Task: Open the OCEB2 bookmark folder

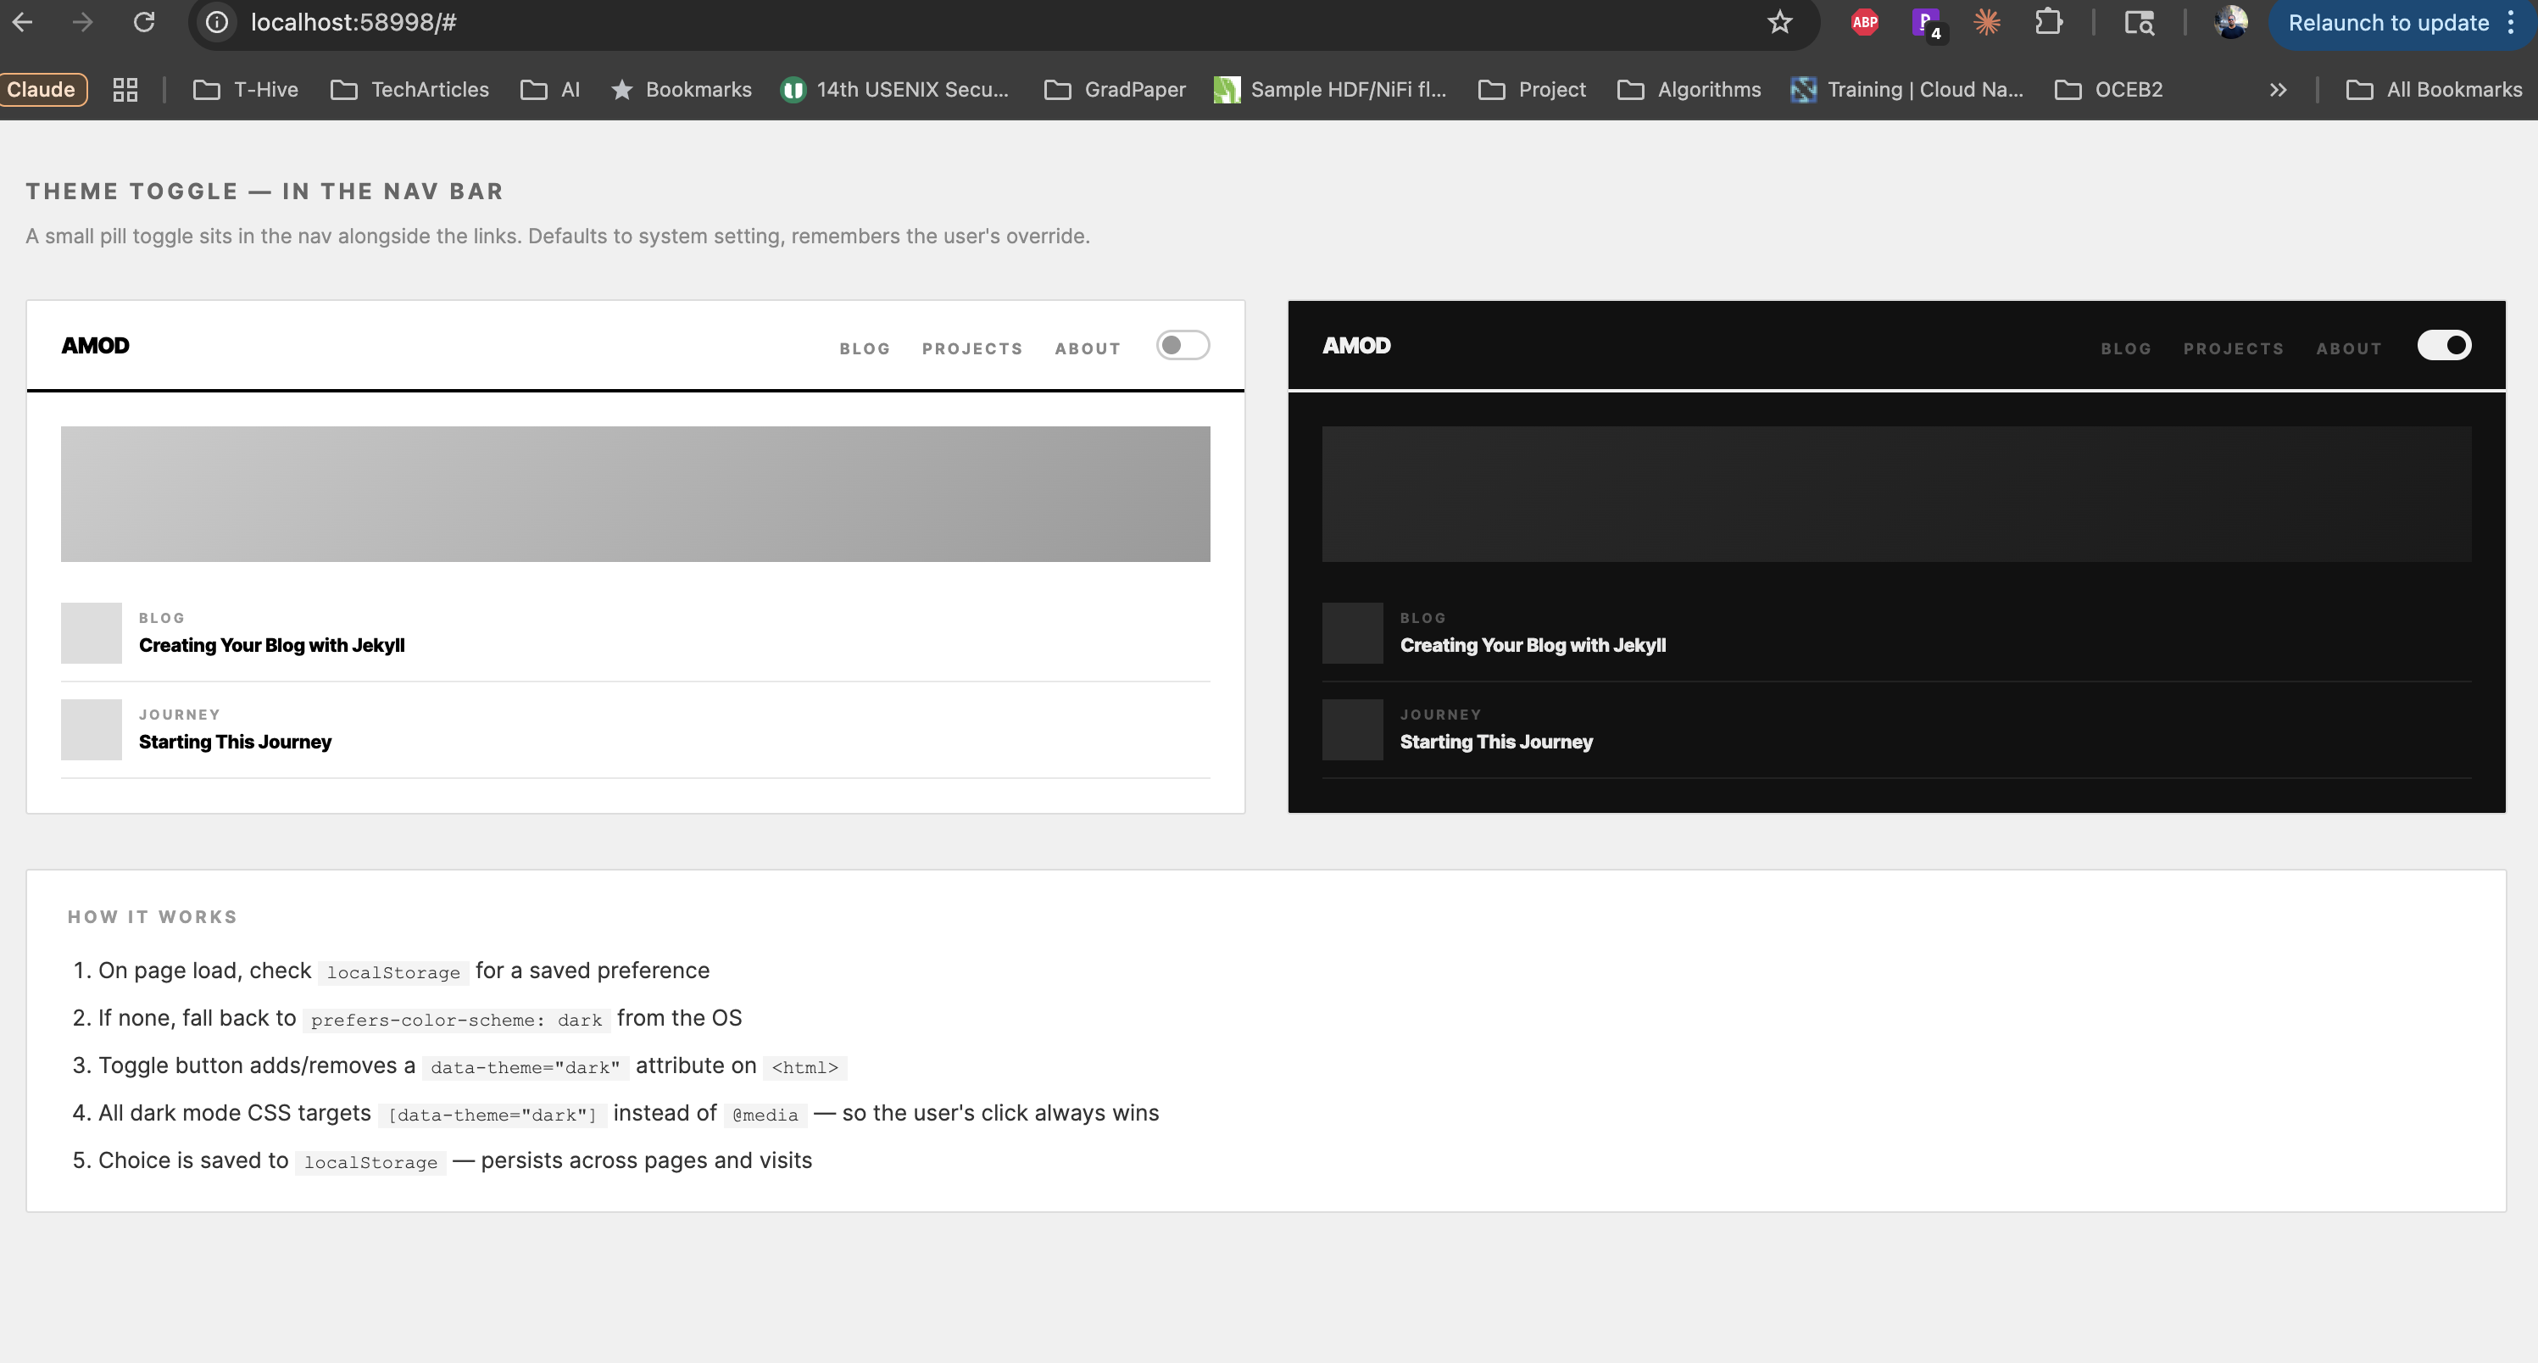Action: click(2108, 90)
